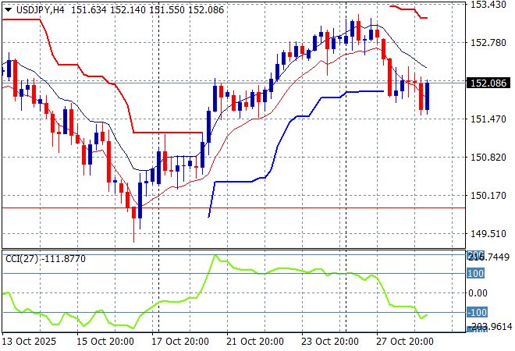Image resolution: width=515 pixels, height=351 pixels.
Task: Select the 152.780 price axis label
Action: point(488,43)
